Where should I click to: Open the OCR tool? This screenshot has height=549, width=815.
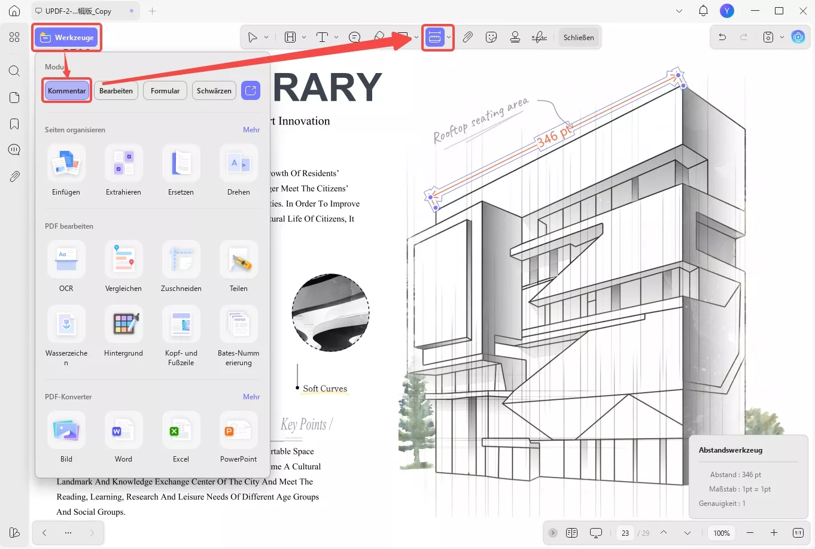point(66,260)
